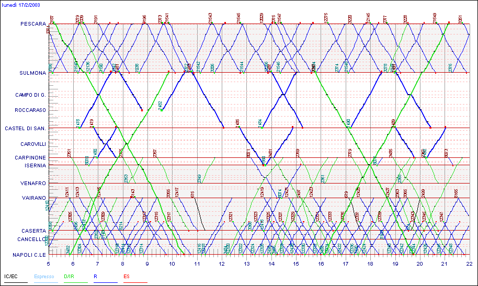
Task: Select hour 22 on the time axis
Action: (x=469, y=264)
